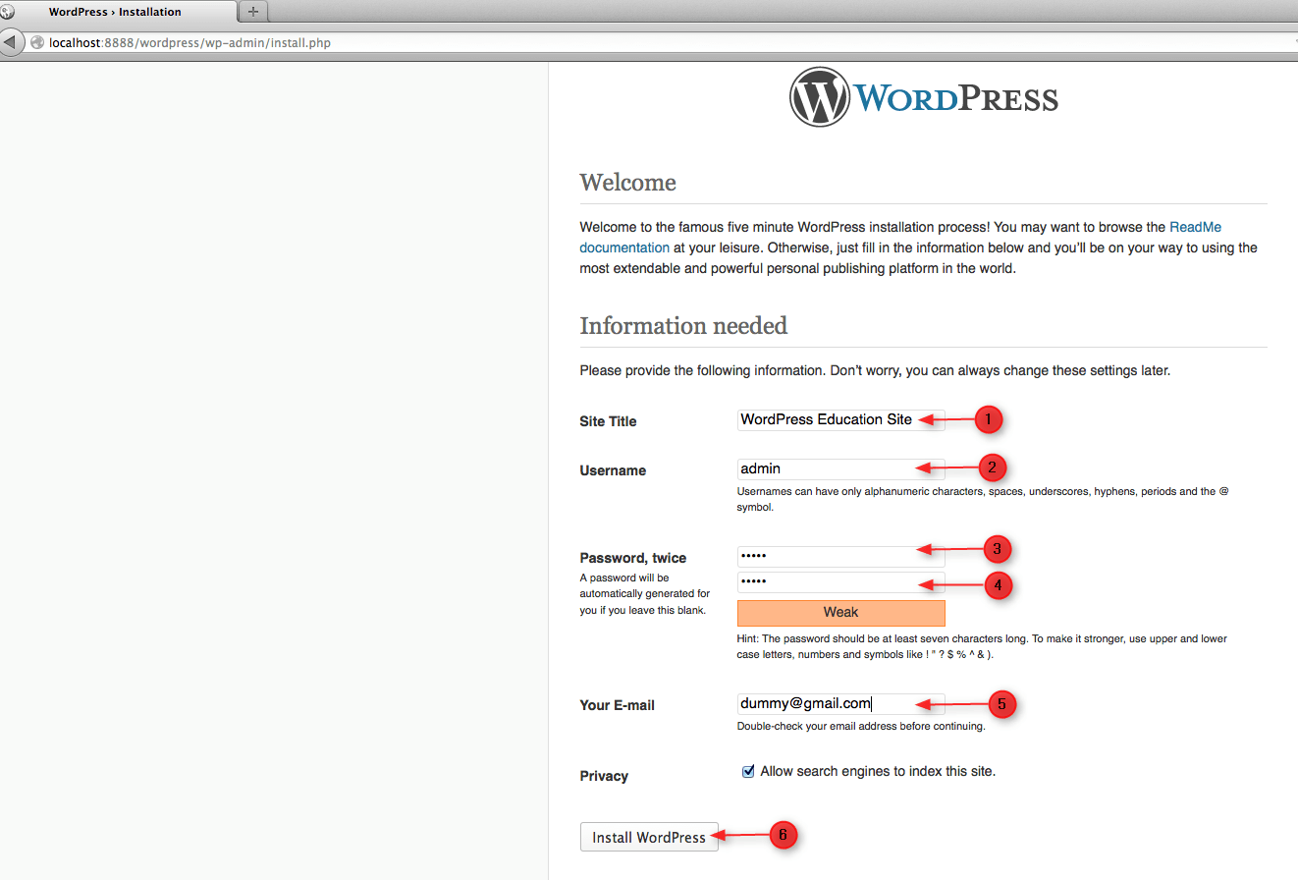Click the second password confirmation field
Image resolution: width=1298 pixels, height=880 pixels.
tap(841, 582)
